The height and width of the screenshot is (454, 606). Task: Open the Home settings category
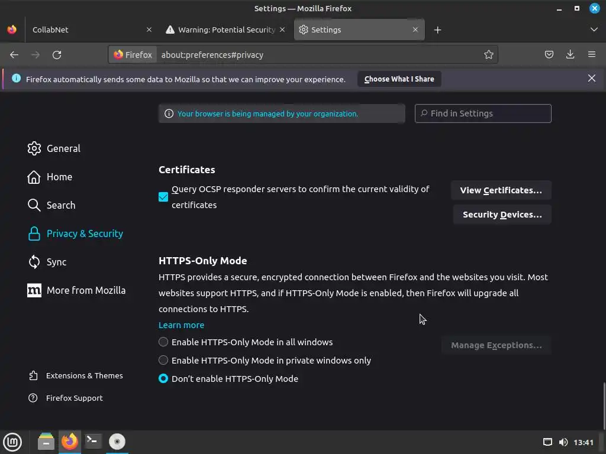[50, 177]
